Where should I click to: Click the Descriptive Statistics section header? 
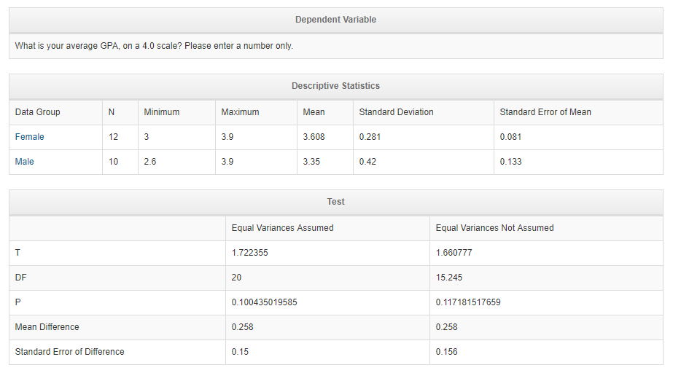coord(335,86)
